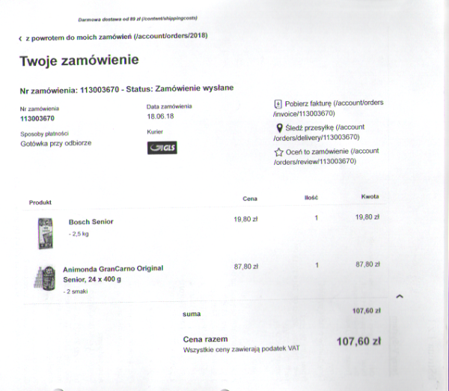
Task: Click the 'Bosch Senior' product name
Action: 91,222
